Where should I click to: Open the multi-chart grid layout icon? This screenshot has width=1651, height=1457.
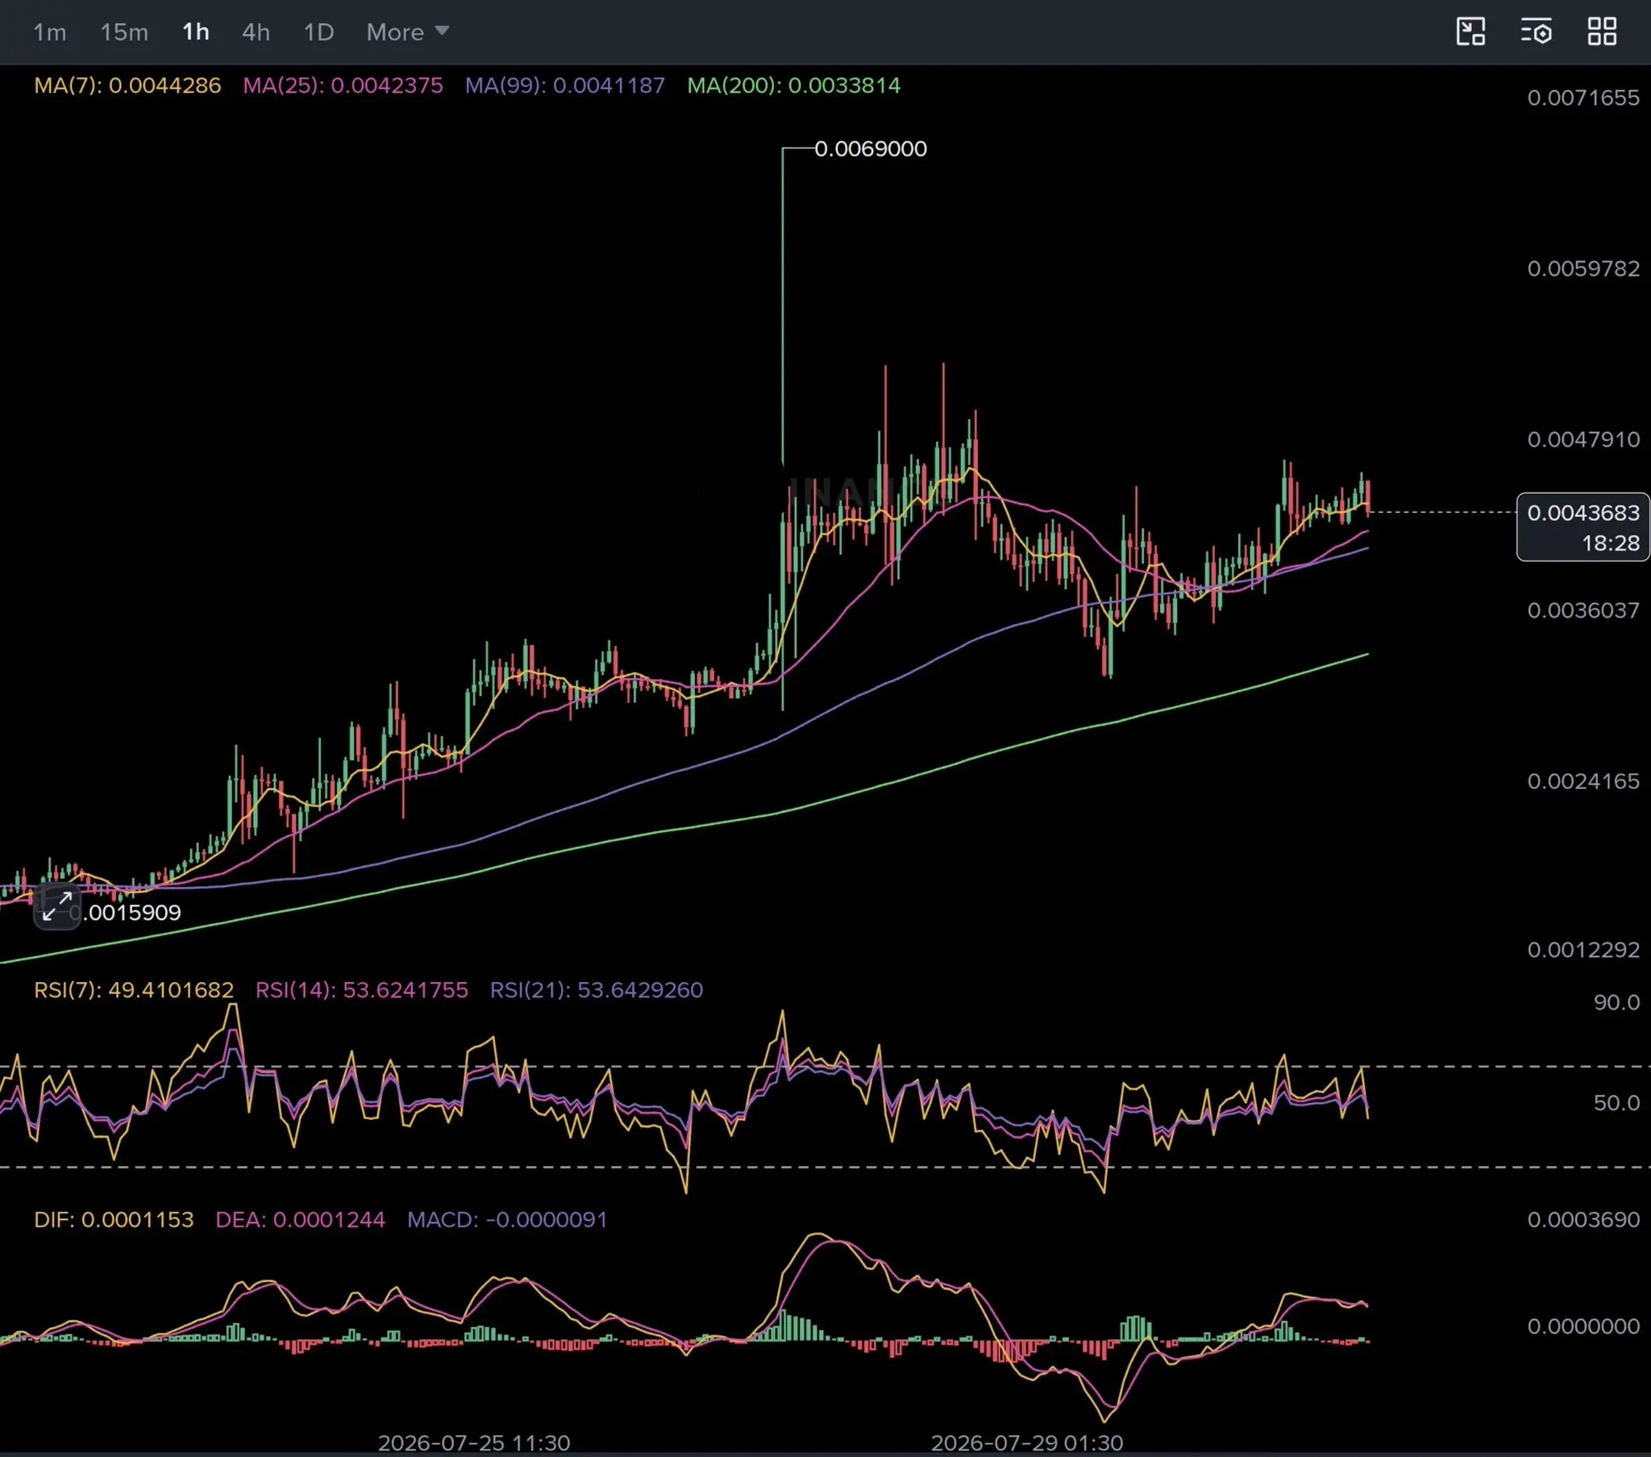pyautogui.click(x=1602, y=31)
